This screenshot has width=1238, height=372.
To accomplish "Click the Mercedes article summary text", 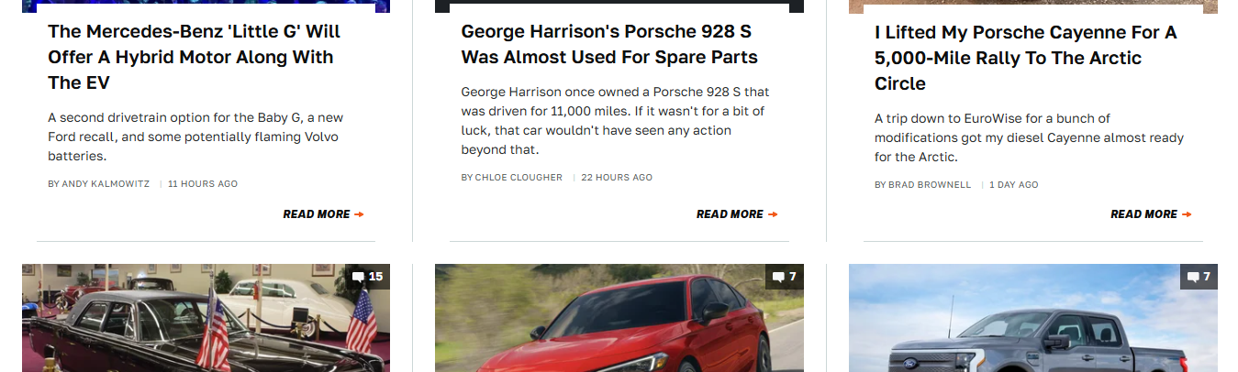I will pyautogui.click(x=195, y=137).
